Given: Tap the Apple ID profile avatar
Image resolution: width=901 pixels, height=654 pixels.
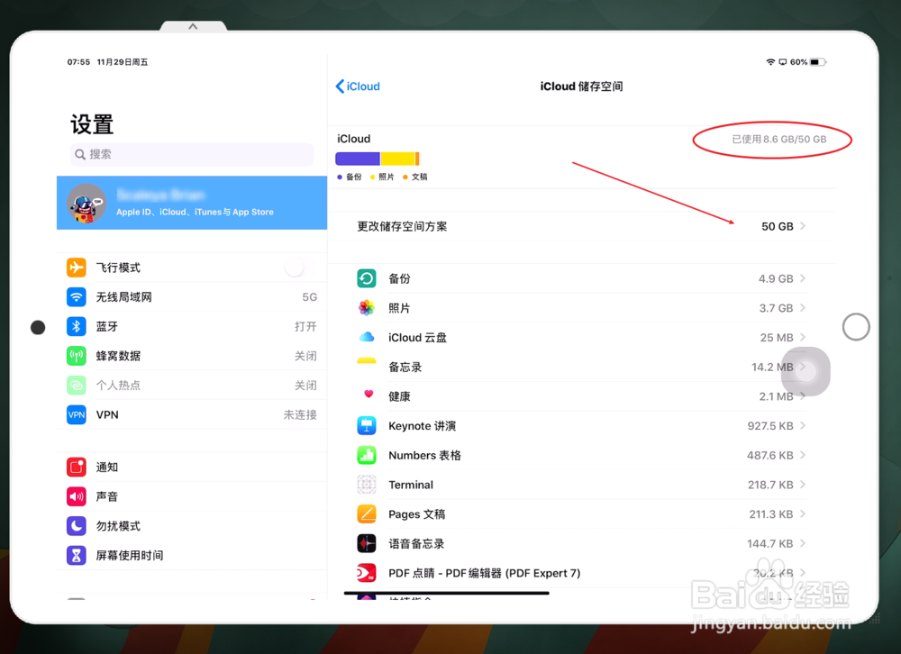Looking at the screenshot, I should [x=86, y=204].
